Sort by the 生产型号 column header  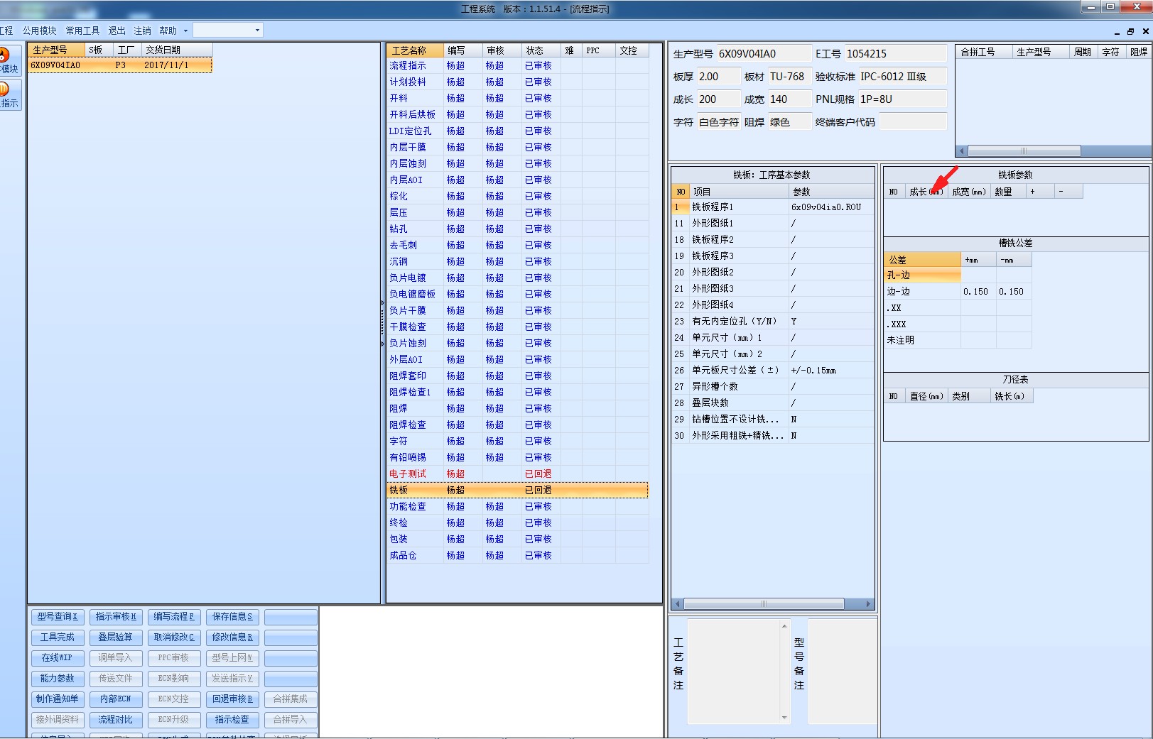click(56, 50)
